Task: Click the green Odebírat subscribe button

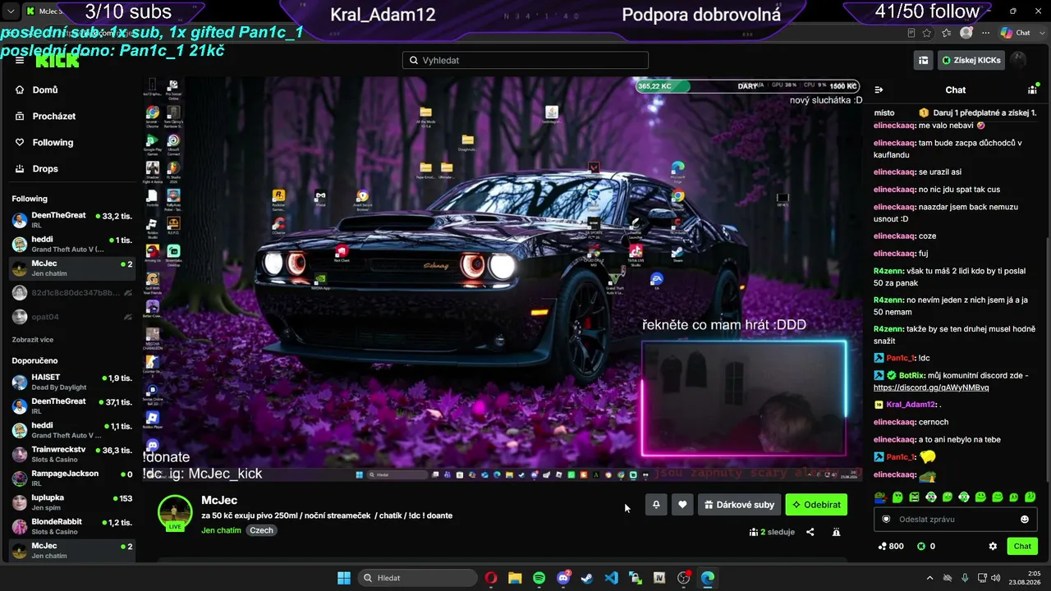Action: click(x=816, y=505)
